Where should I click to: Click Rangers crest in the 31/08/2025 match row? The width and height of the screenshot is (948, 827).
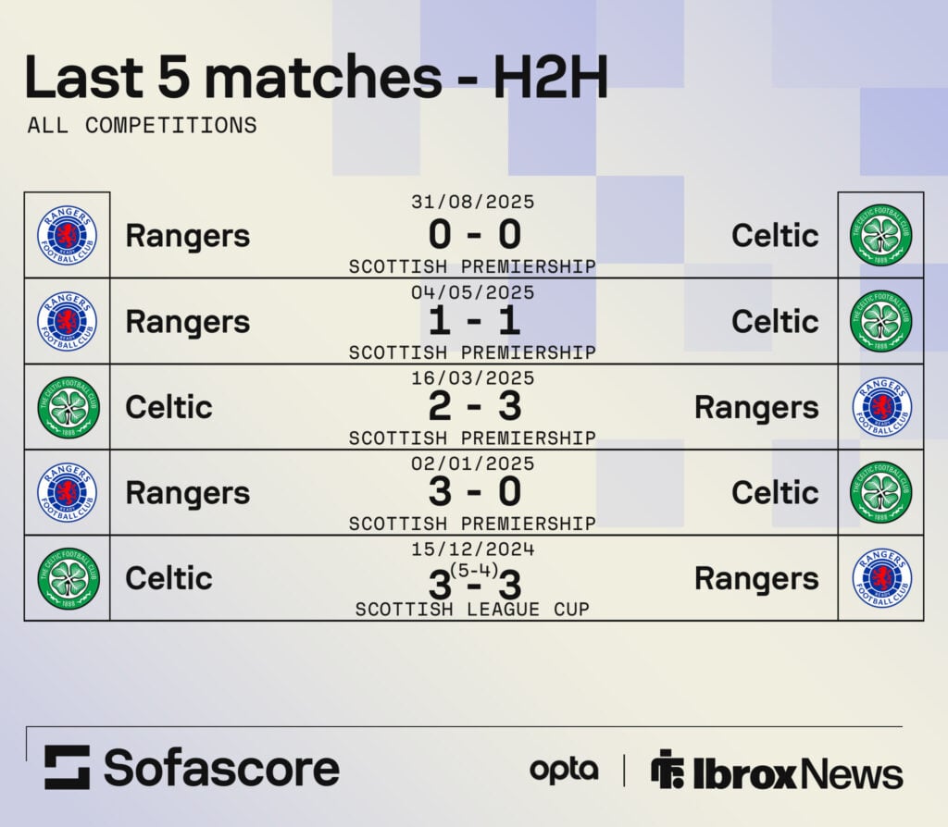(x=67, y=235)
